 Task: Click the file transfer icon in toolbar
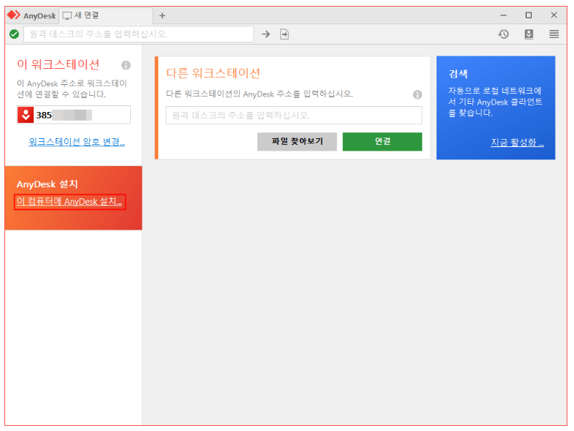click(x=284, y=34)
